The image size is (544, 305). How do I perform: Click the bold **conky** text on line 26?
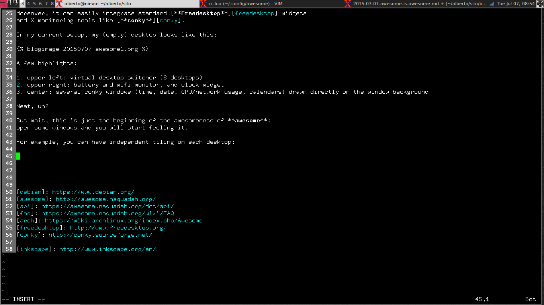click(136, 20)
